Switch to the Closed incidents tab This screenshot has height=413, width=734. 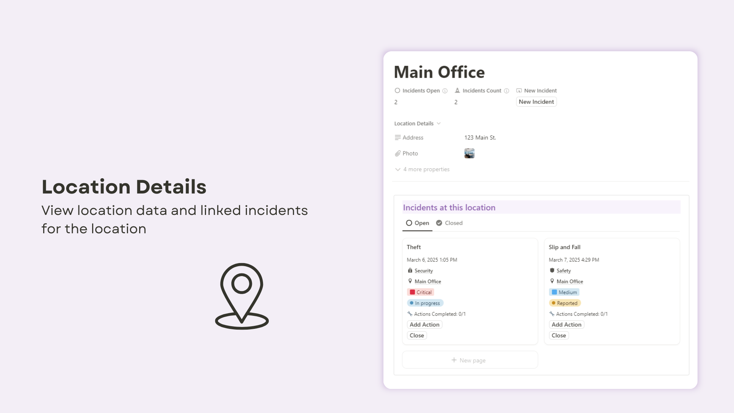pos(449,223)
